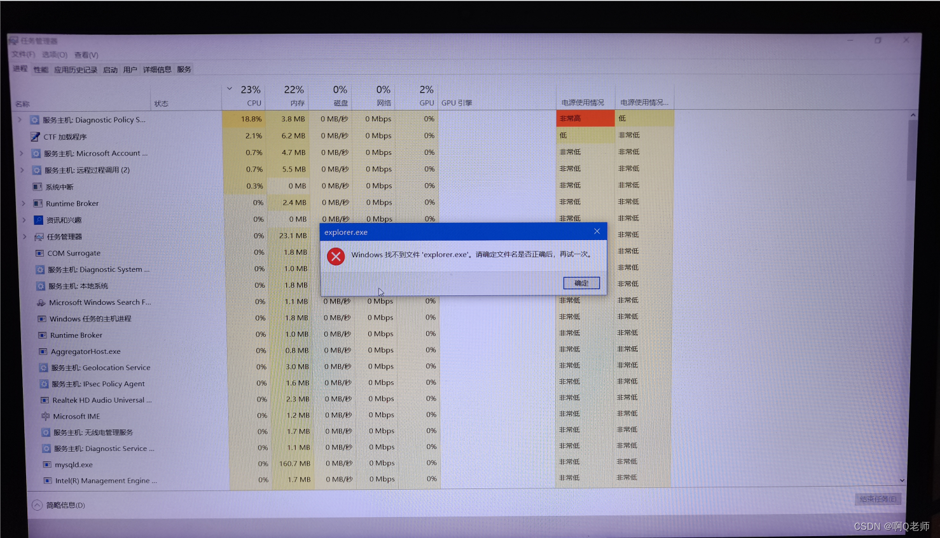Click the Diagnostic Policy service host gear icon
The width and height of the screenshot is (940, 538).
click(x=34, y=119)
